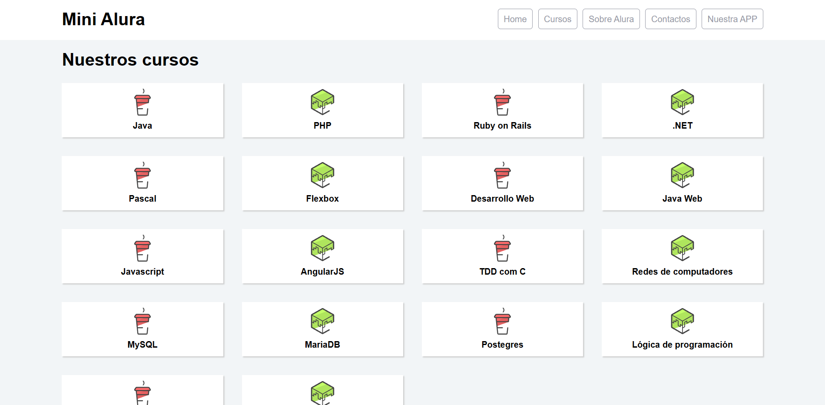Open the Cursos navigation item
The image size is (825, 405).
557,19
